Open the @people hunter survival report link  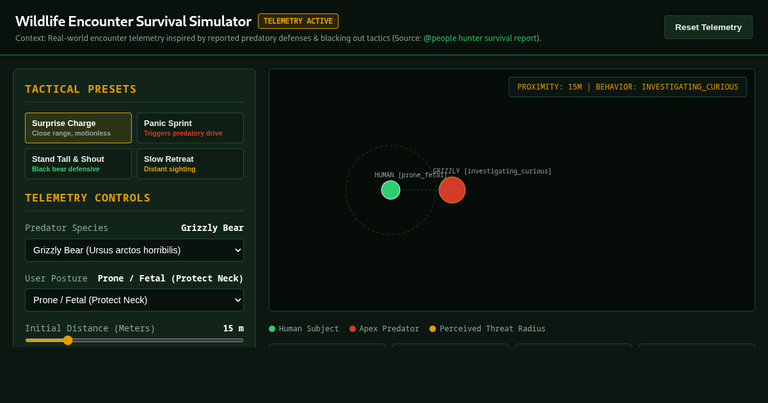[480, 38]
